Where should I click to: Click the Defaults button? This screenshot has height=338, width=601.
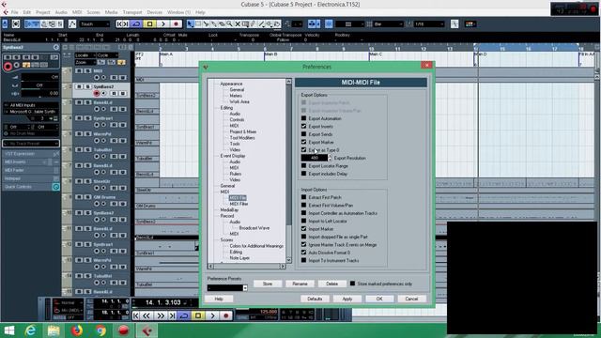pyautogui.click(x=315, y=299)
